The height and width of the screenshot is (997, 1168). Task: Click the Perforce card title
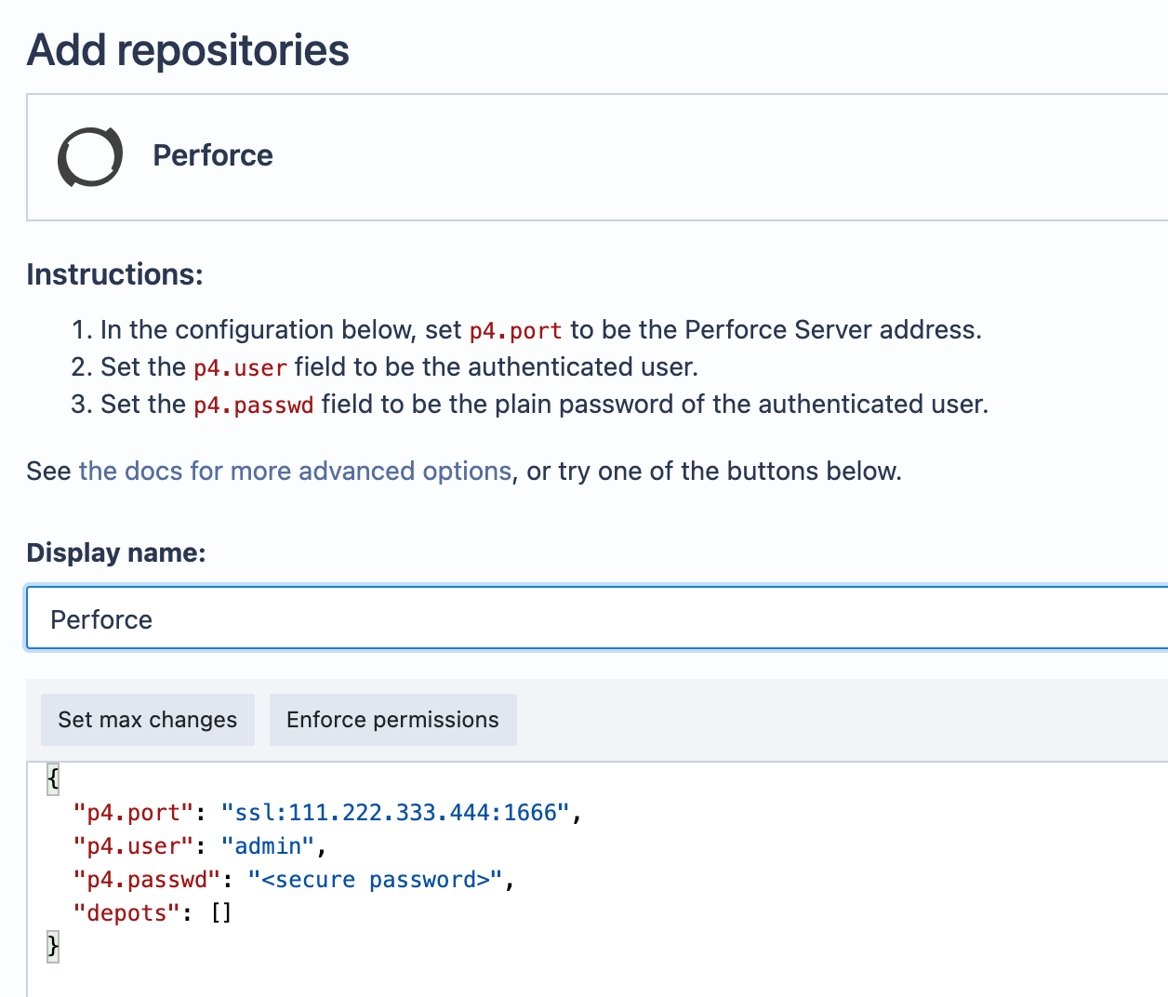(x=212, y=155)
